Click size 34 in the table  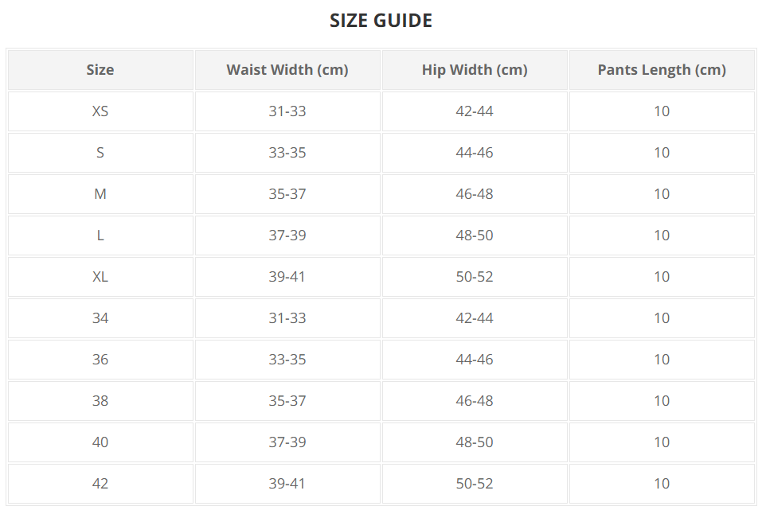click(100, 318)
